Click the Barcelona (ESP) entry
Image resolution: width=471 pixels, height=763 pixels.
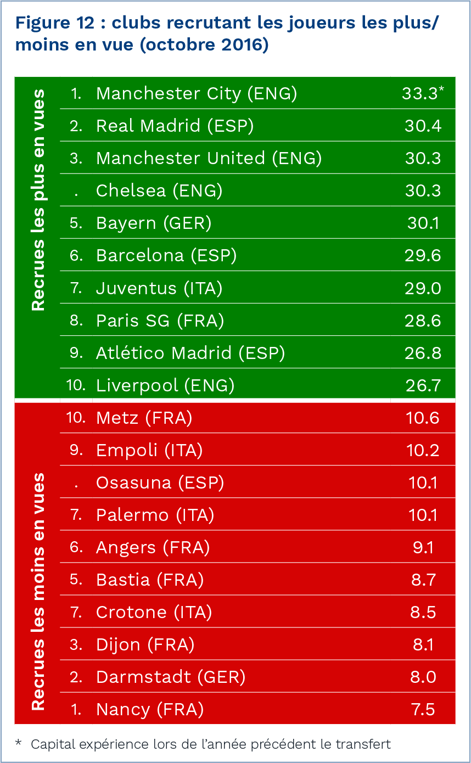(x=166, y=256)
